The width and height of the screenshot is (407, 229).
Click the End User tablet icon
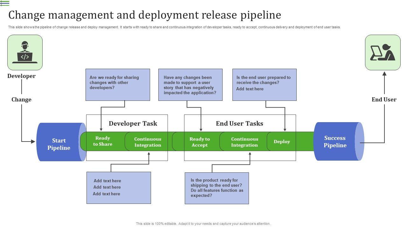click(x=383, y=52)
